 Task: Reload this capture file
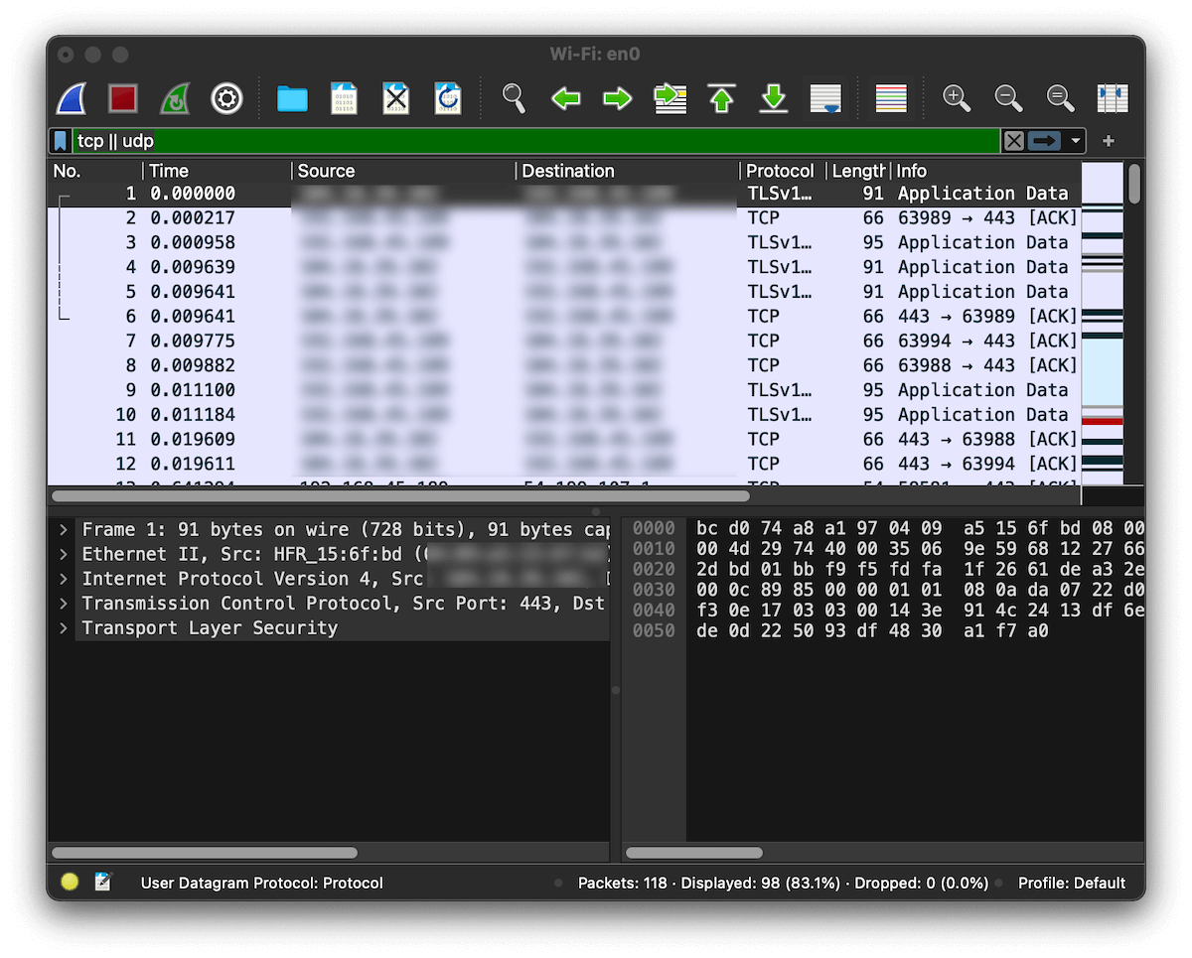[x=448, y=98]
